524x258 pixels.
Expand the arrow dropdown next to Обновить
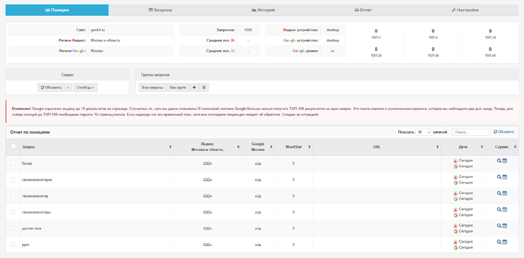(68, 88)
